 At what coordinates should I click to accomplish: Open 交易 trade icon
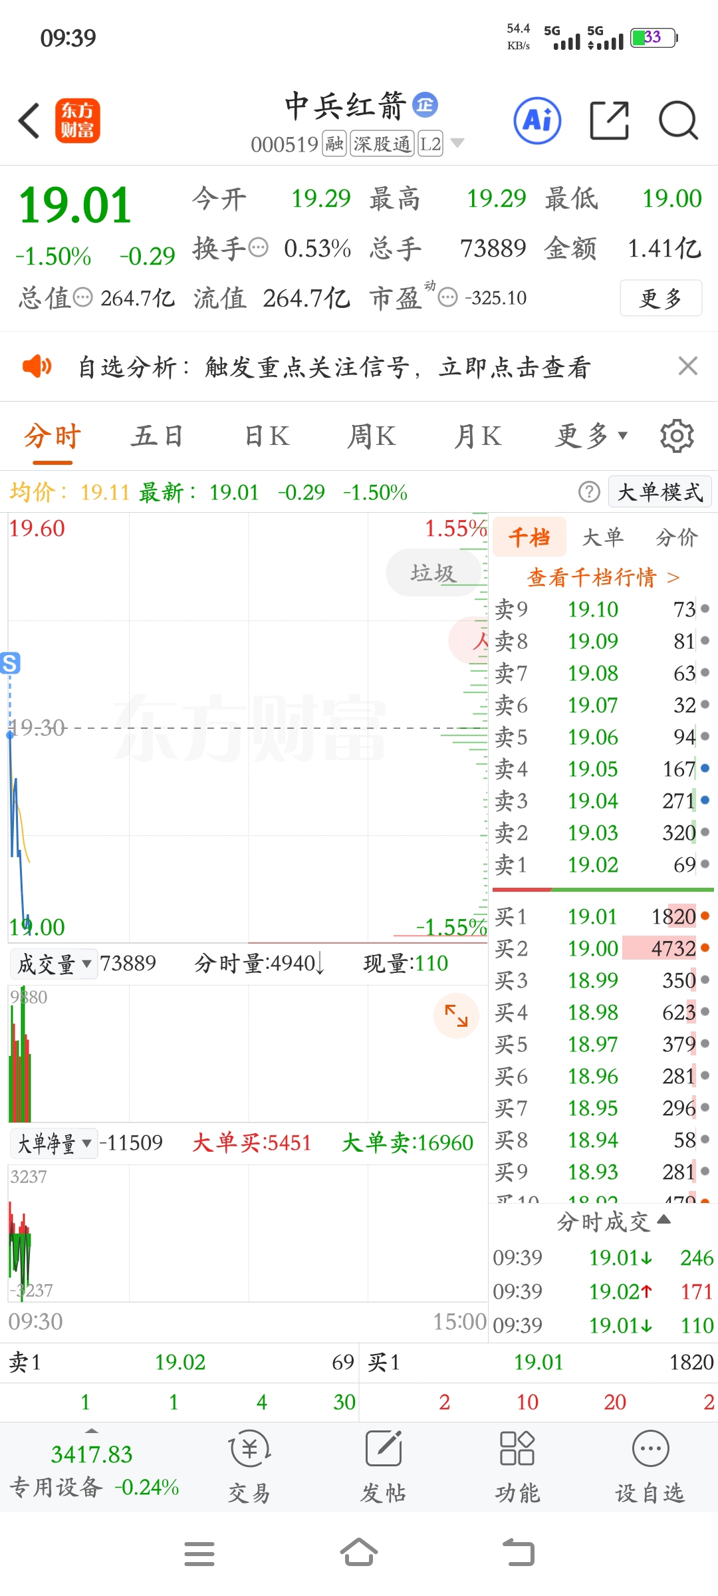pos(249,1467)
